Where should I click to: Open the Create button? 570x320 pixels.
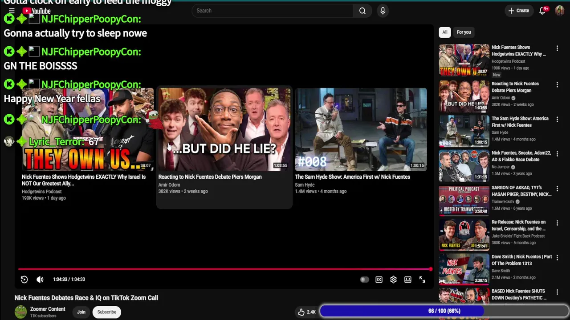point(519,11)
